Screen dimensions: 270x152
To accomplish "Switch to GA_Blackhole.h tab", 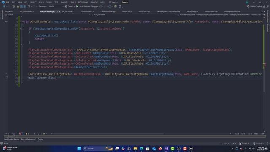I will 68,11.
